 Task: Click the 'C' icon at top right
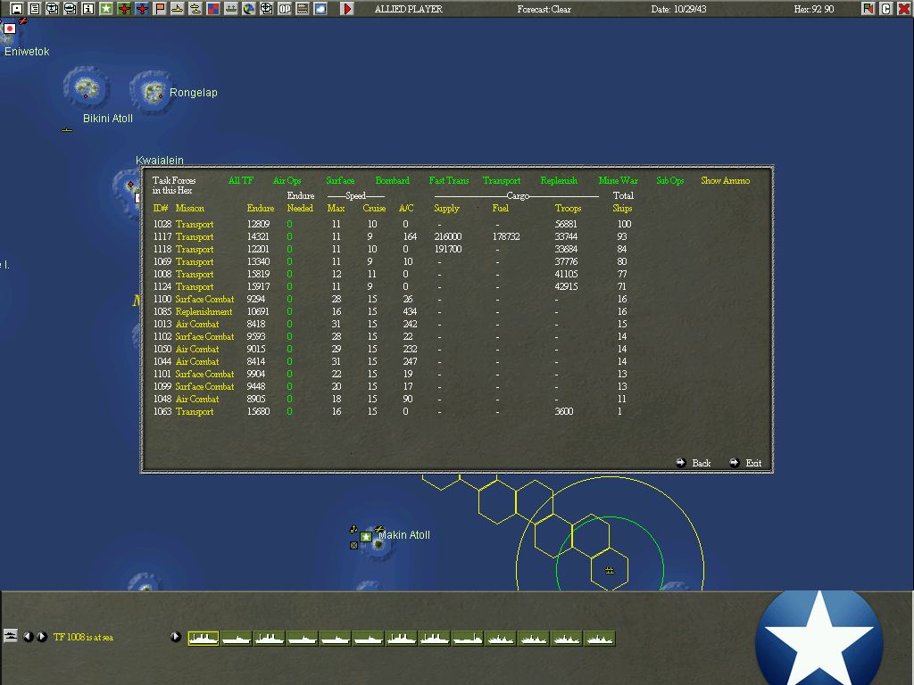tap(886, 9)
